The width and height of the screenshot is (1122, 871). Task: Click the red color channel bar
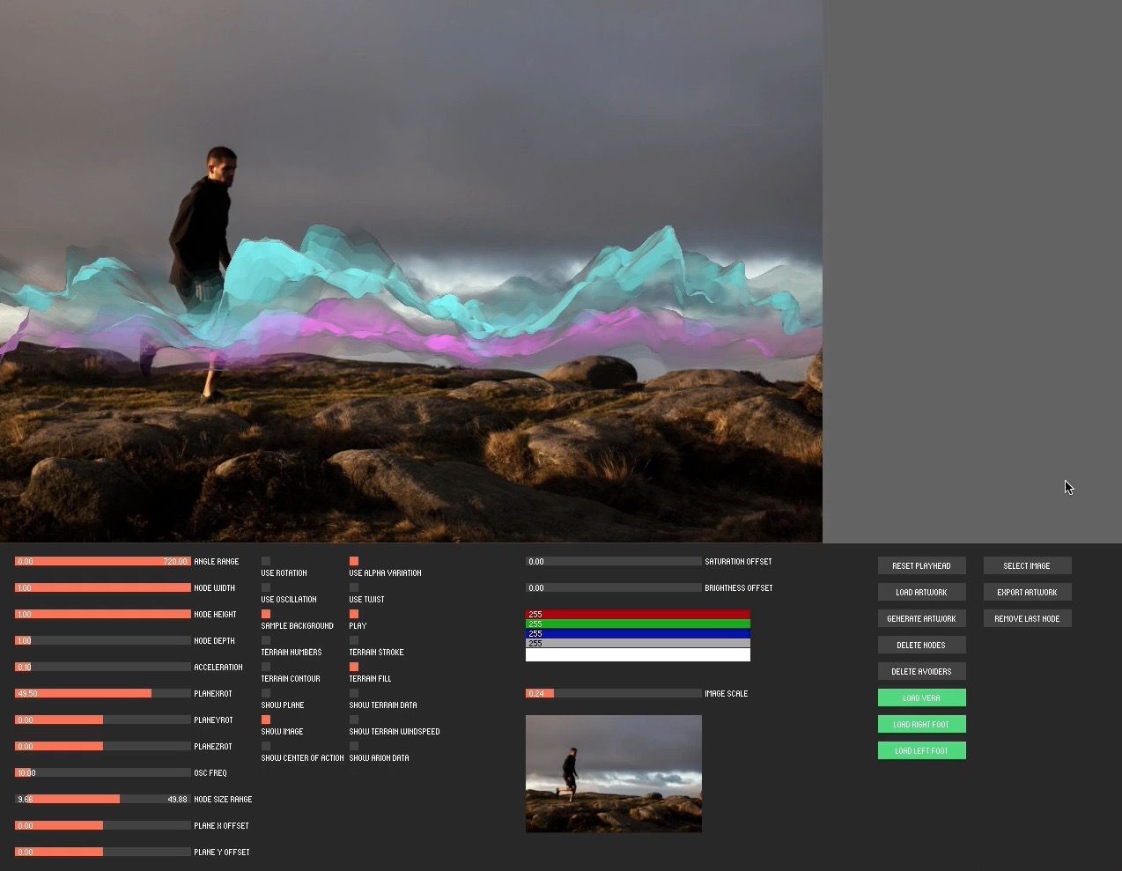(638, 614)
